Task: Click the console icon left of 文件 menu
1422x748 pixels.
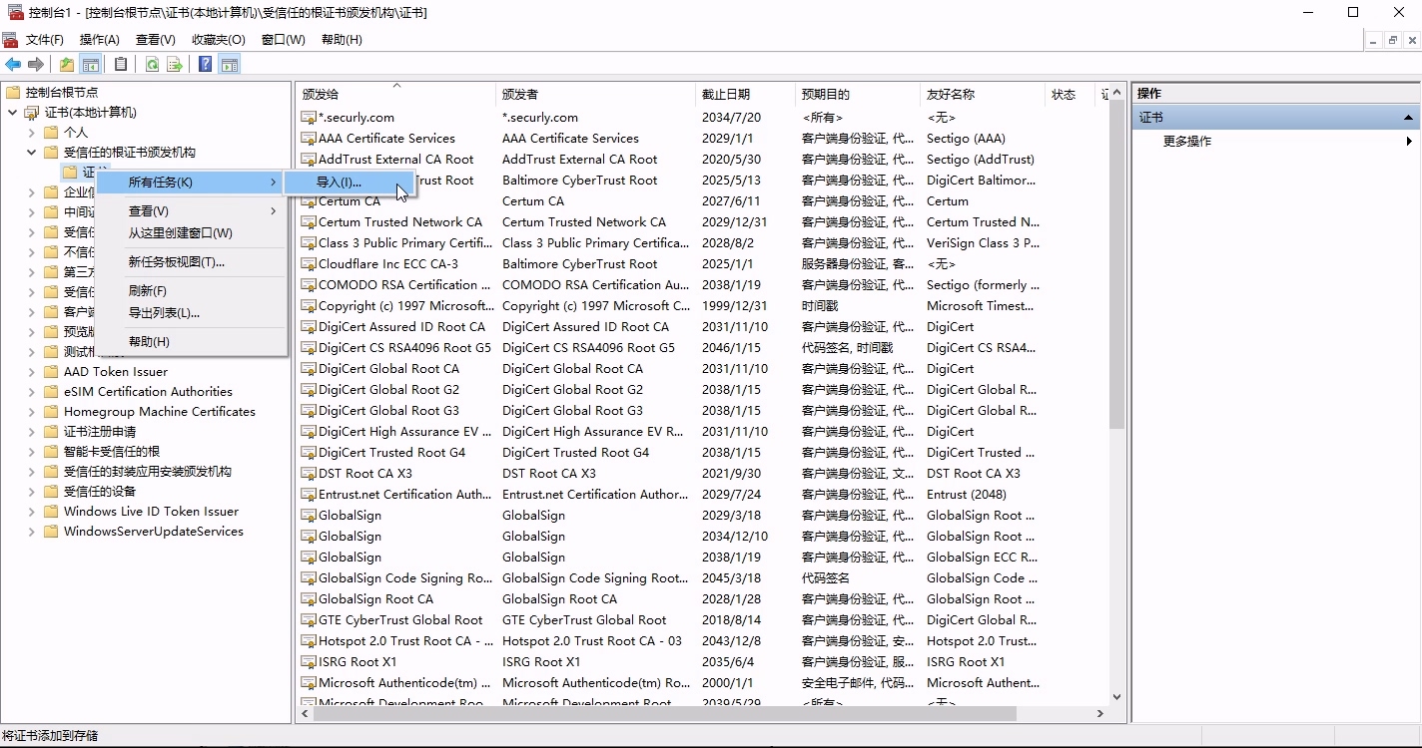Action: 10,40
